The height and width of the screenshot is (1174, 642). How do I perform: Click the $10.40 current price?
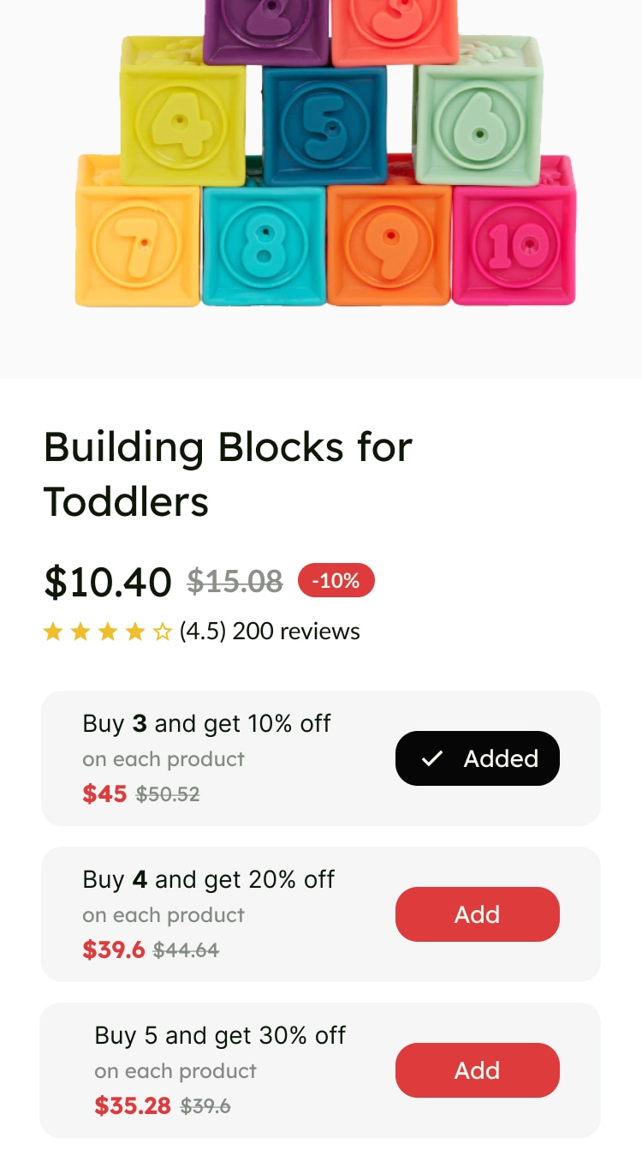tap(108, 582)
